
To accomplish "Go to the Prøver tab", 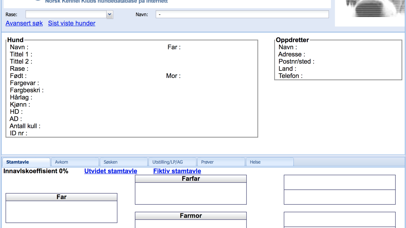I will click(x=221, y=162).
